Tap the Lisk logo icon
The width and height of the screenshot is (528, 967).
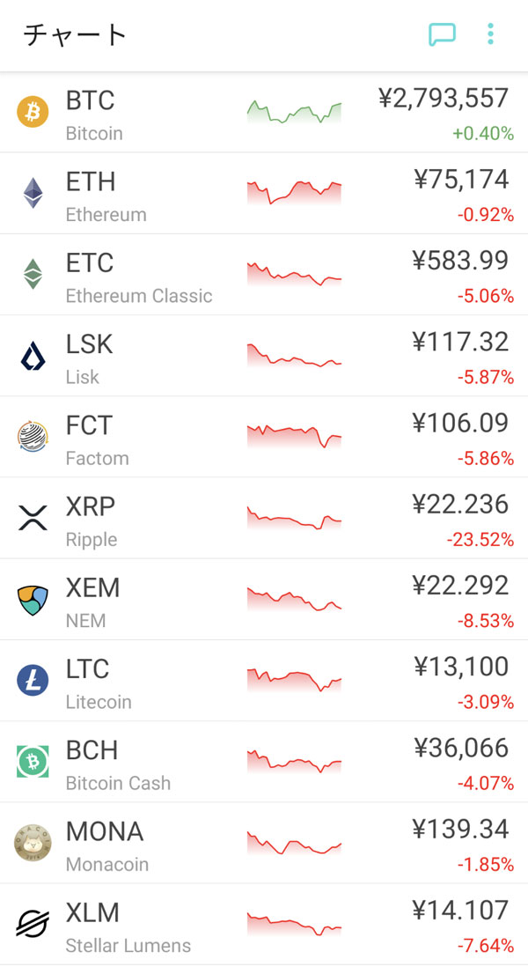pyautogui.click(x=33, y=356)
